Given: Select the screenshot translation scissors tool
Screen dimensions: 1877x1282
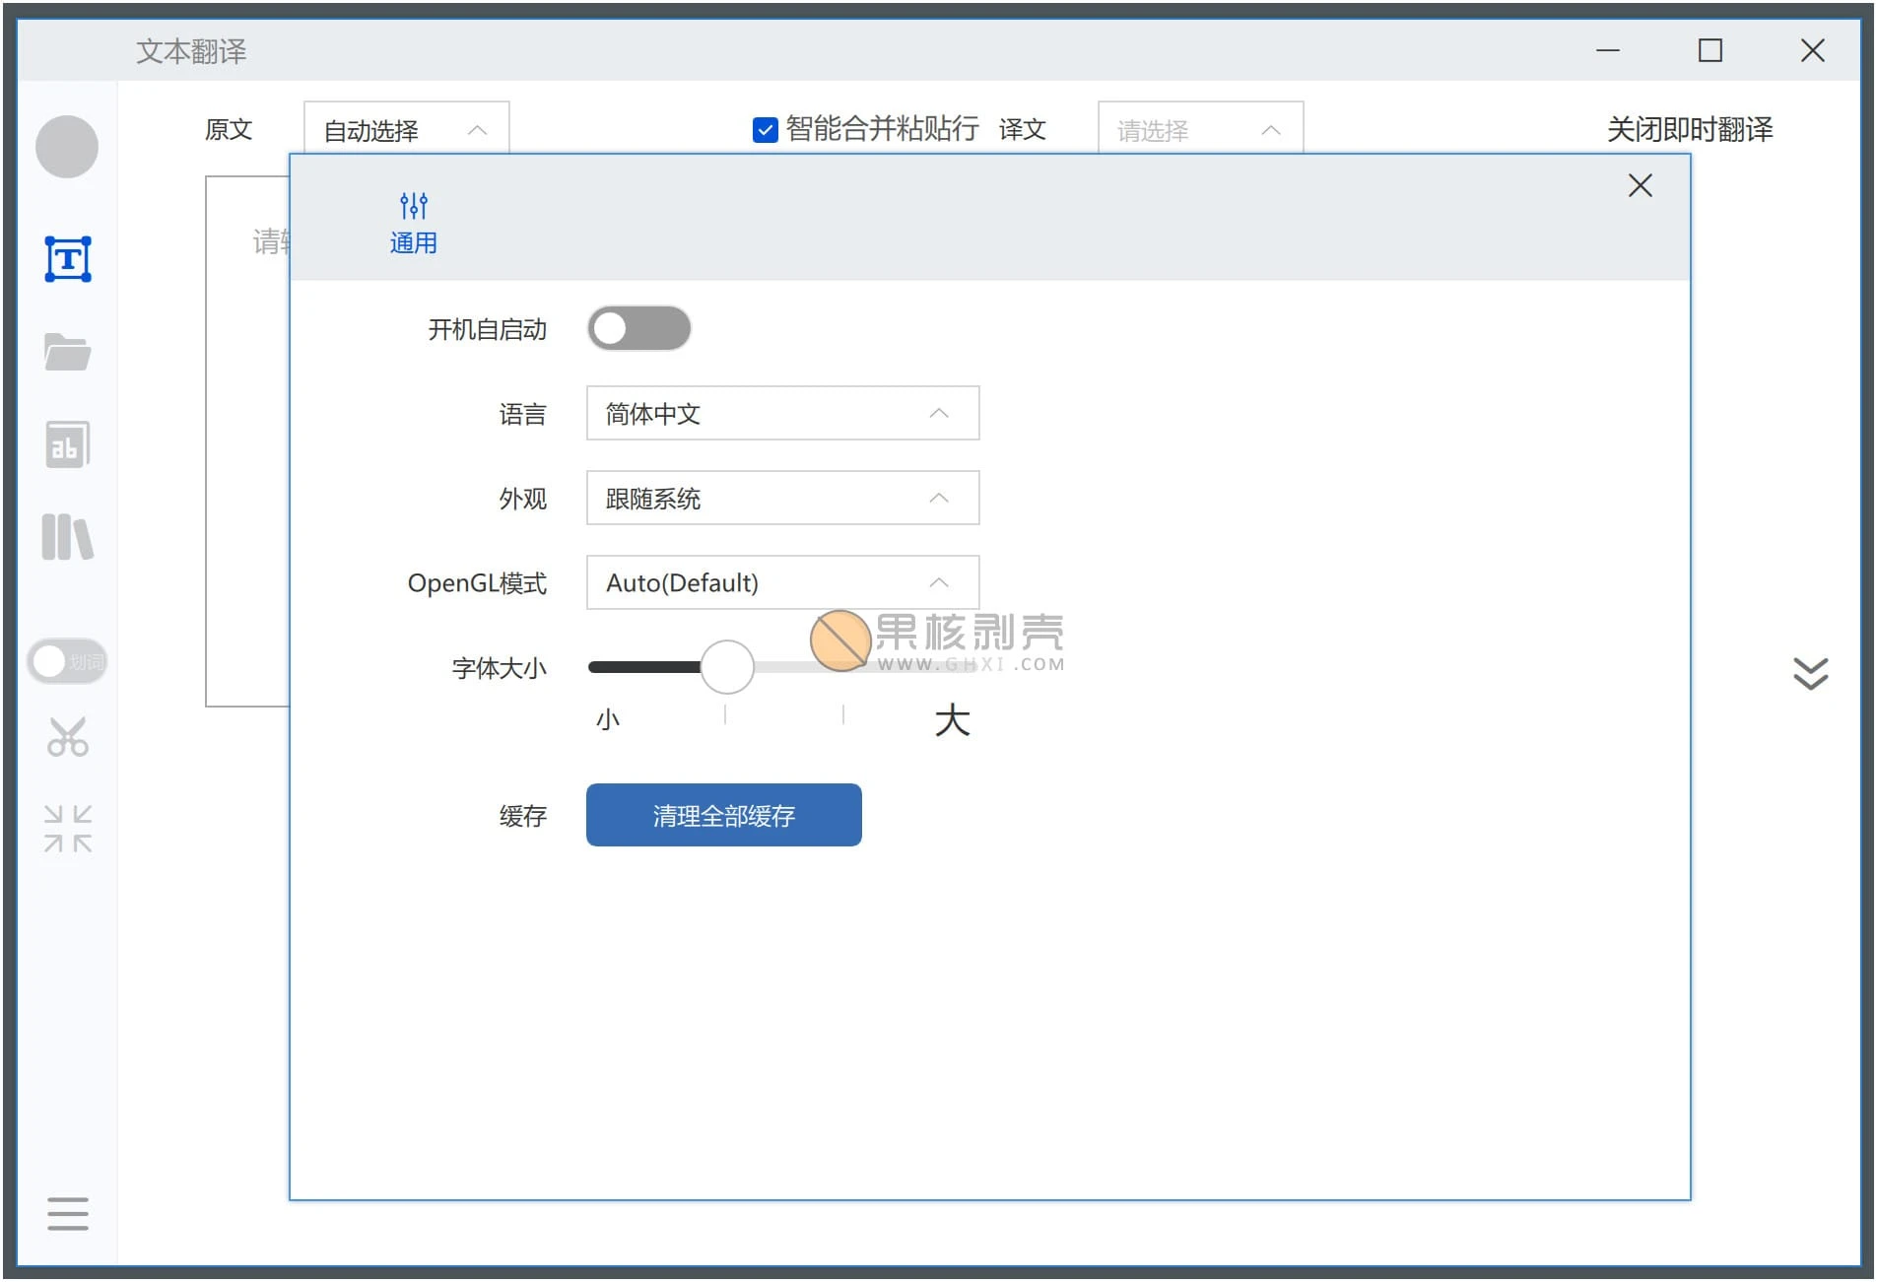Looking at the screenshot, I should click(x=67, y=737).
